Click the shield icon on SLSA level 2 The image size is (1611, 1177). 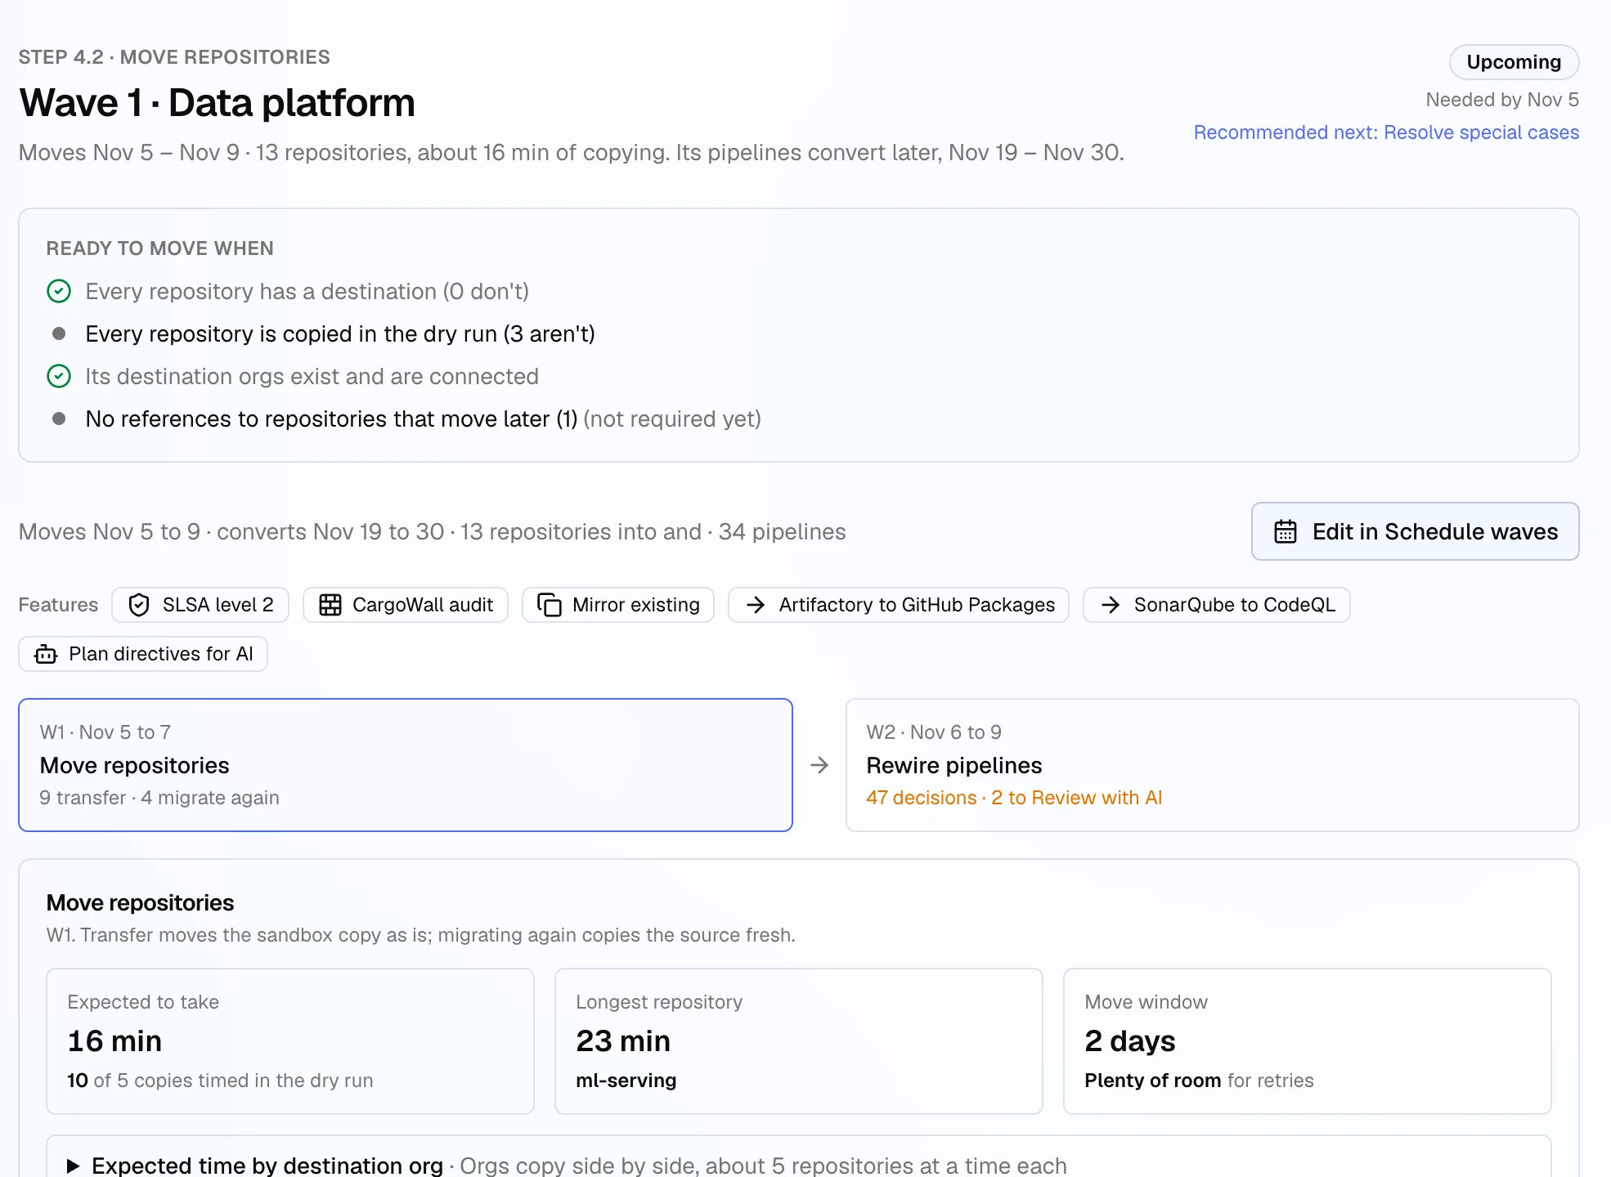pyautogui.click(x=139, y=606)
